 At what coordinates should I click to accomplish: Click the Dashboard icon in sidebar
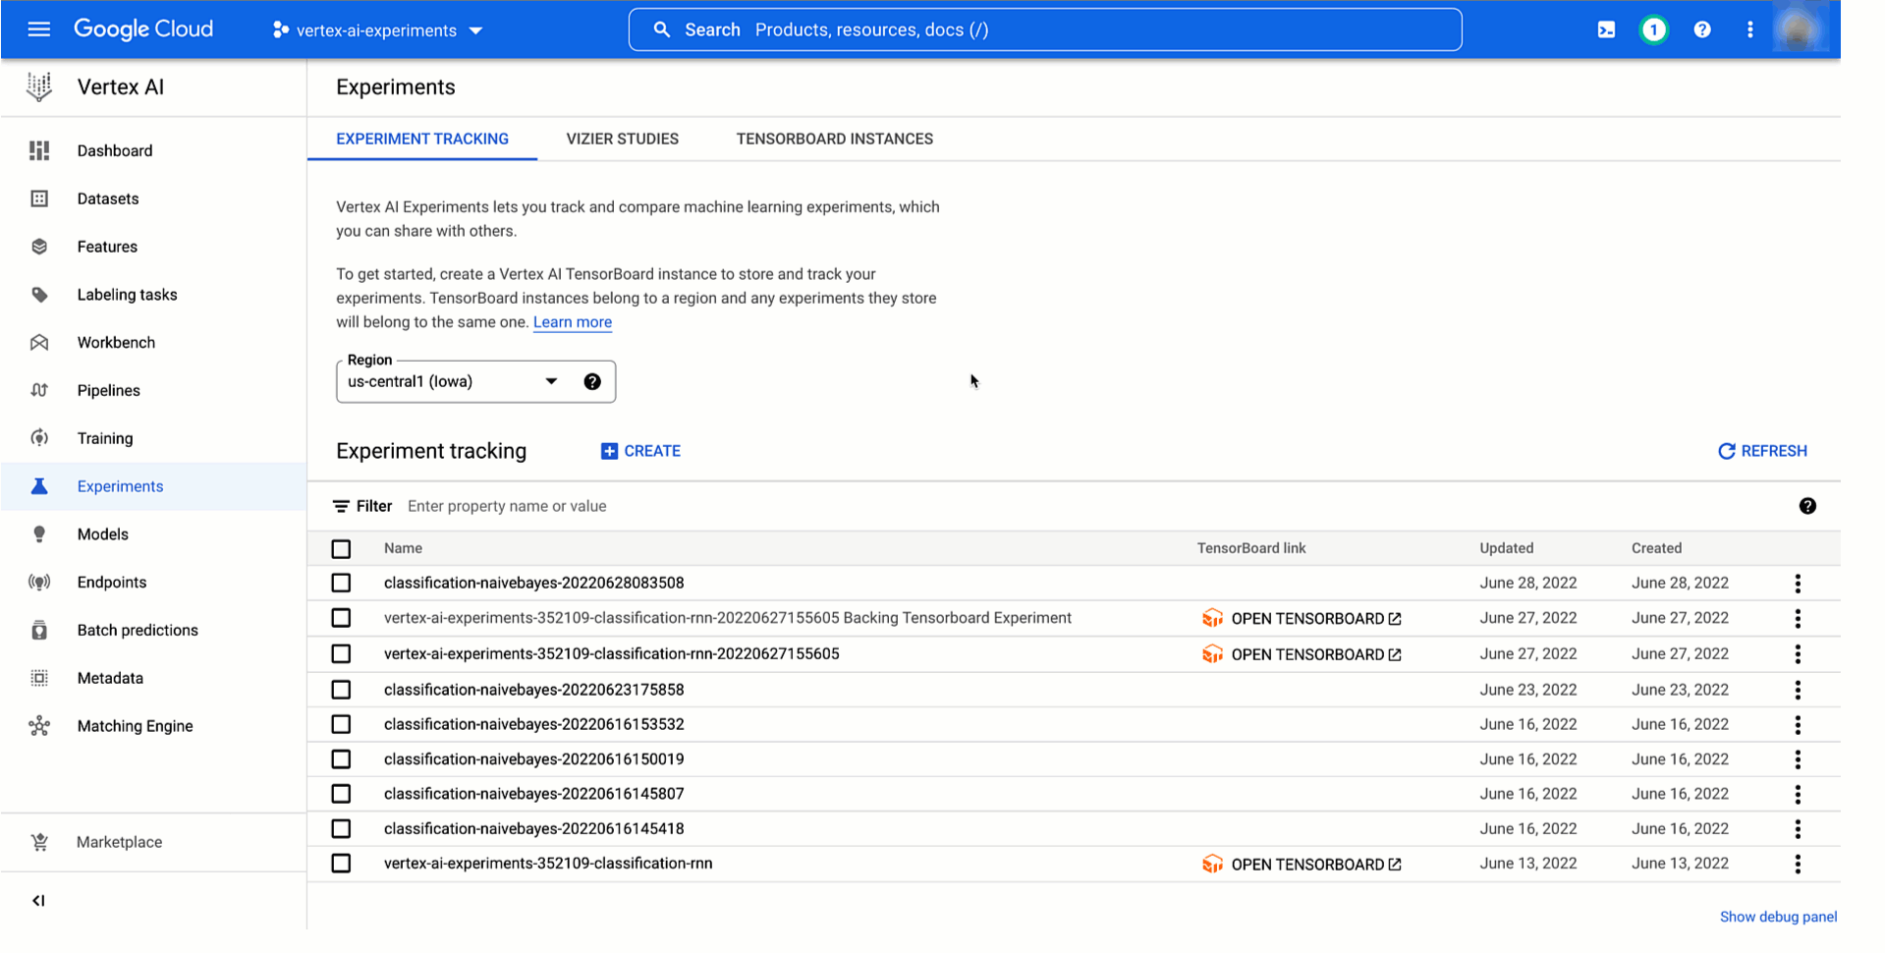point(39,150)
